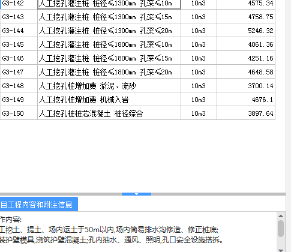291x252 pixels.
Task: Click item name 桩径≤1800mm 孔深≤15m
Action: click(x=109, y=58)
